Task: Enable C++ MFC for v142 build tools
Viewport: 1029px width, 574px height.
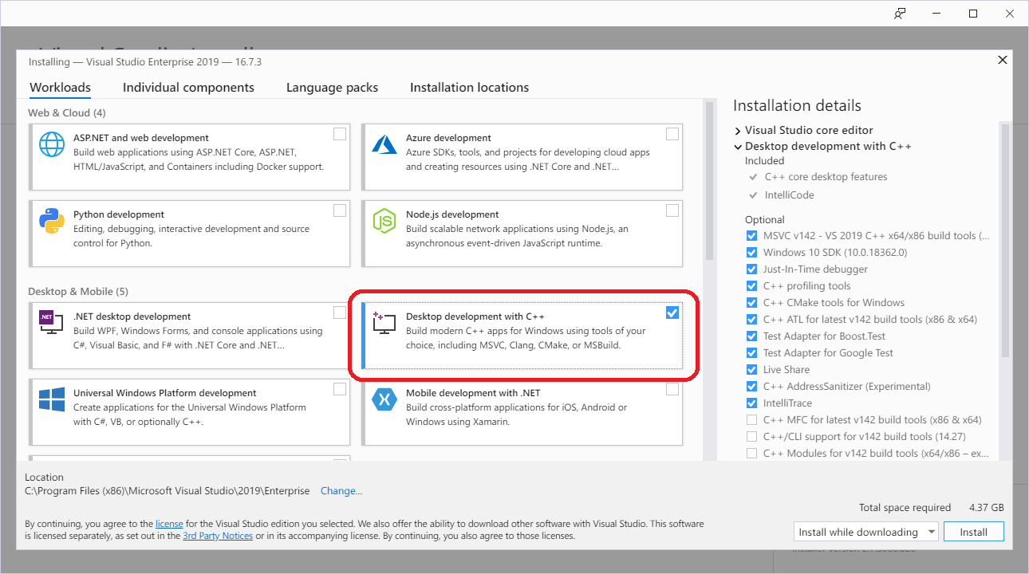Action: [x=751, y=420]
